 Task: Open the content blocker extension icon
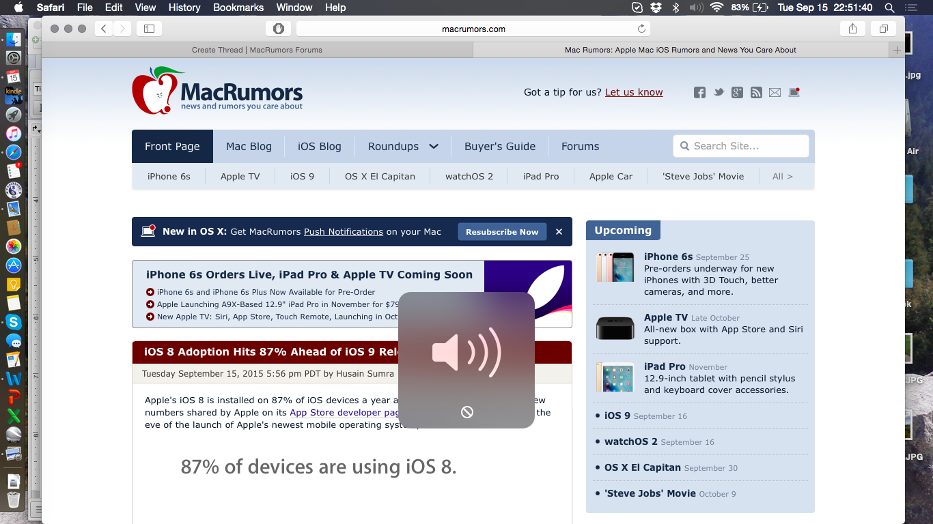tap(279, 29)
